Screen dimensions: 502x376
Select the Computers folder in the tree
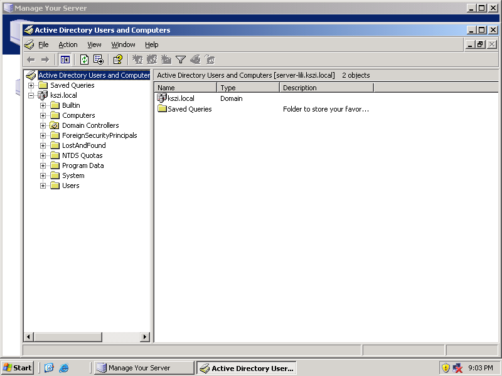click(78, 115)
